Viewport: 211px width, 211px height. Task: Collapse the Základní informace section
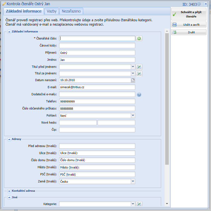9,32
